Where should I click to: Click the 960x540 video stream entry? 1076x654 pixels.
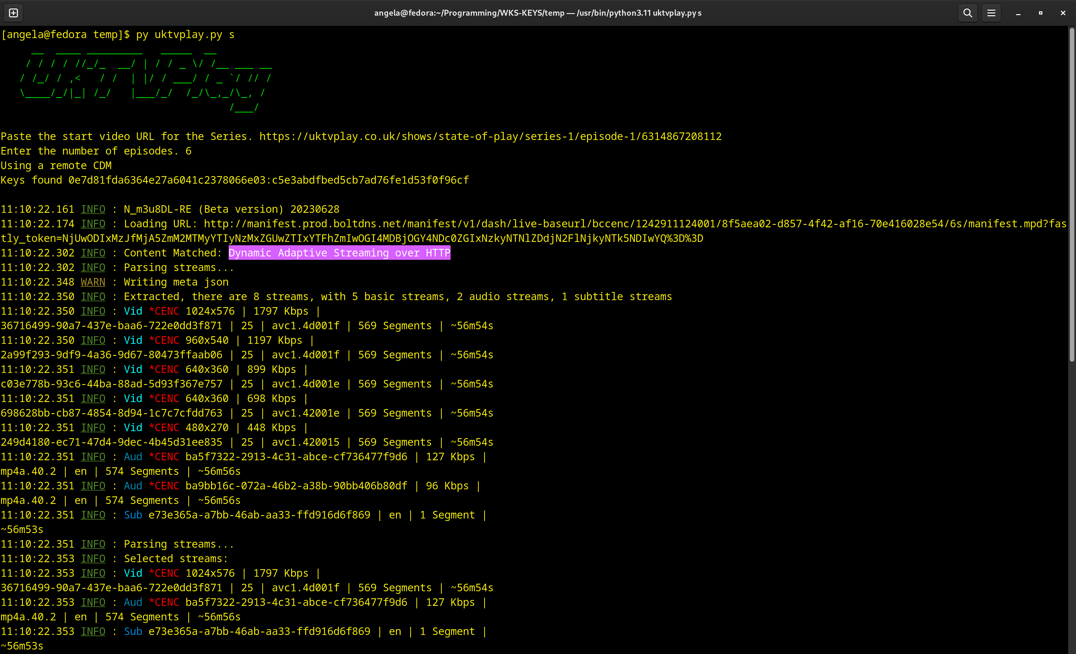coord(207,340)
